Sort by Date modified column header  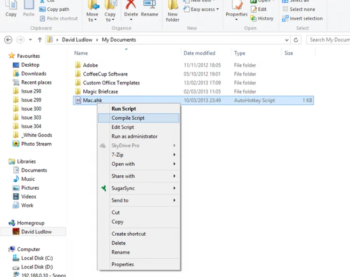(x=199, y=53)
